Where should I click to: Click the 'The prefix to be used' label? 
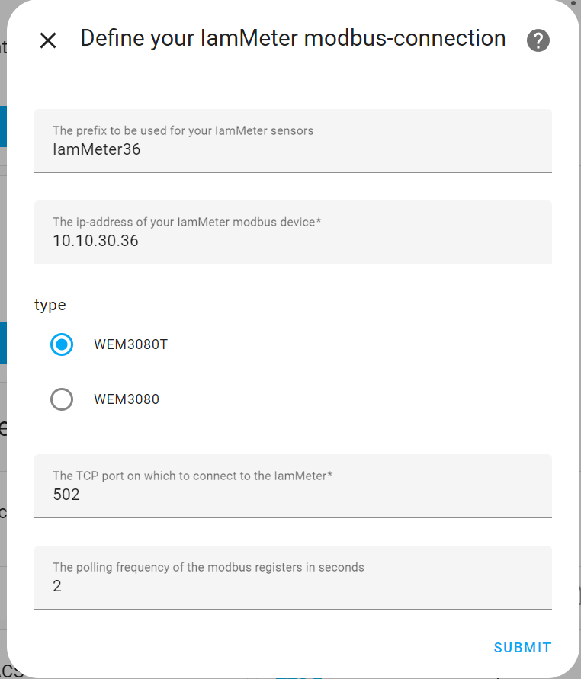tap(183, 131)
